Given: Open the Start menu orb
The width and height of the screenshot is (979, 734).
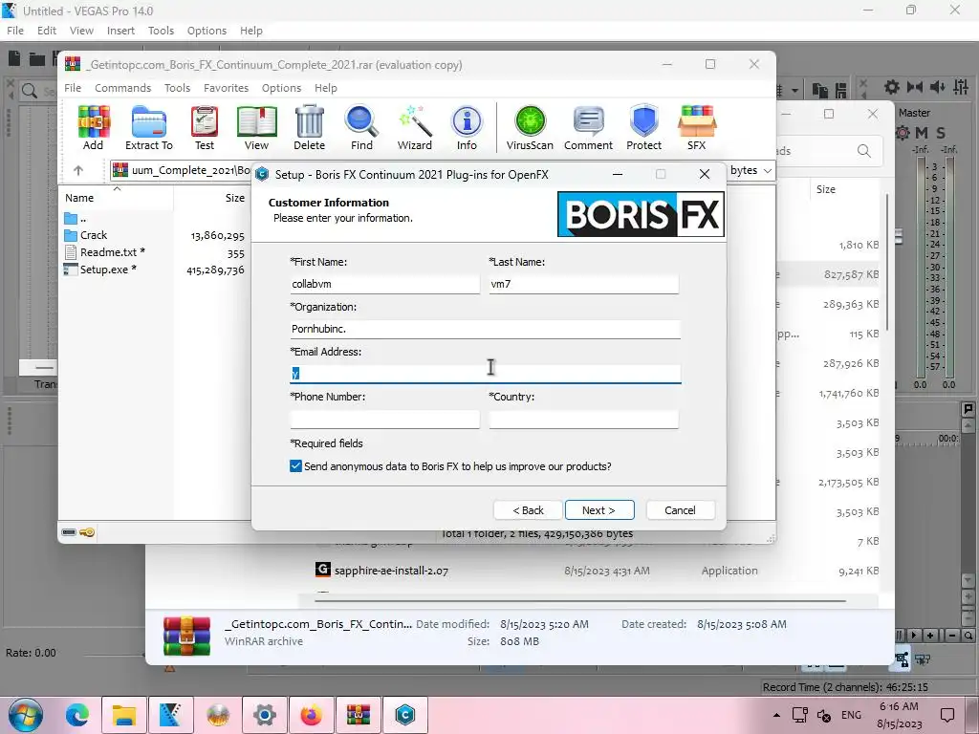Looking at the screenshot, I should point(26,715).
